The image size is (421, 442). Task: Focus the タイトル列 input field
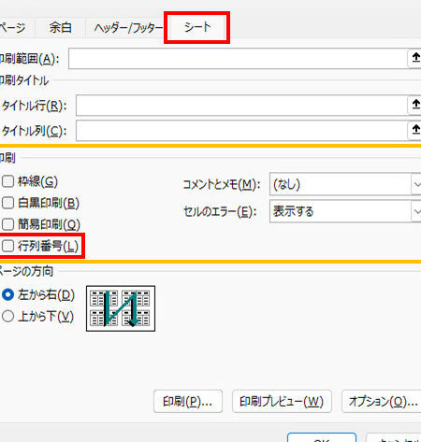tap(241, 131)
